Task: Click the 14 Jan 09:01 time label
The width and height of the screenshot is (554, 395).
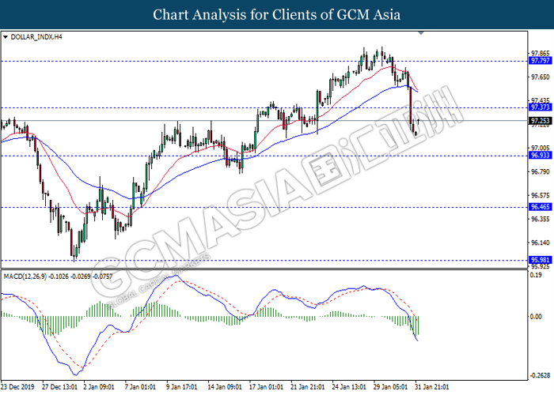Action: (x=225, y=387)
